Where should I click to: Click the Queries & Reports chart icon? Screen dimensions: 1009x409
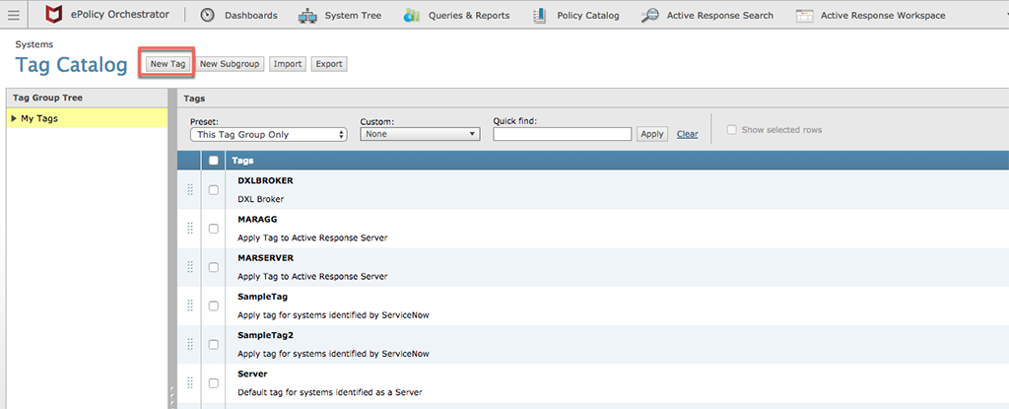click(x=411, y=16)
